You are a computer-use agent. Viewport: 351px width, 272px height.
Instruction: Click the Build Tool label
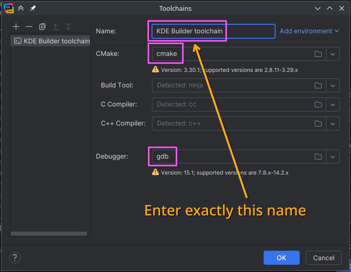117,85
